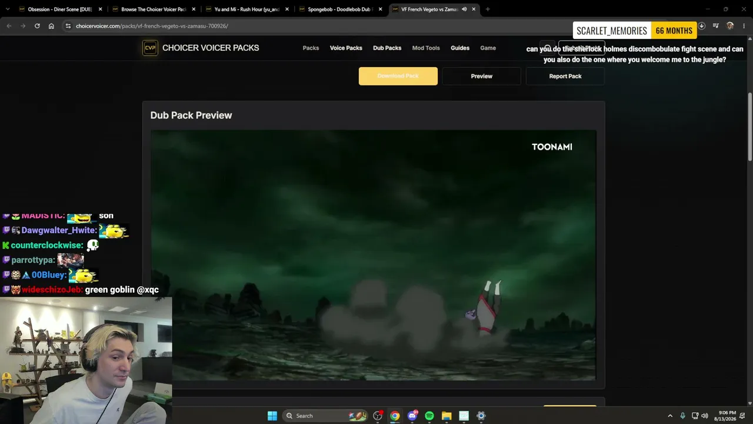Click the Dub Pack Preview video
The width and height of the screenshot is (753, 424).
pos(374,255)
